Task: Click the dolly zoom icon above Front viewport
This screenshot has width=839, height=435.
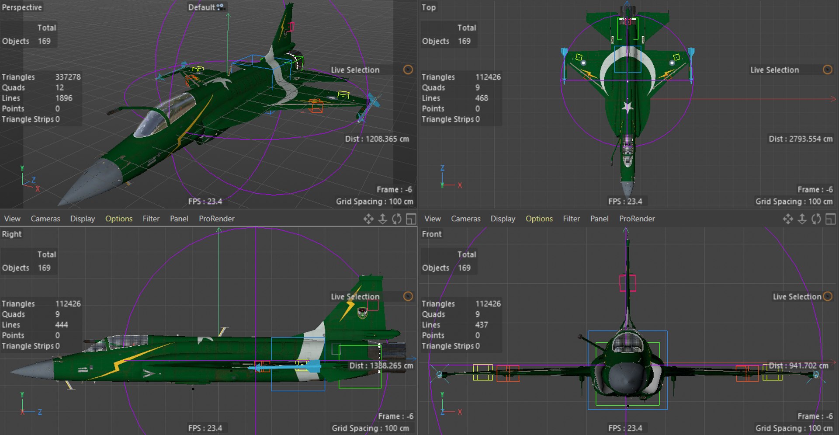Action: click(802, 219)
